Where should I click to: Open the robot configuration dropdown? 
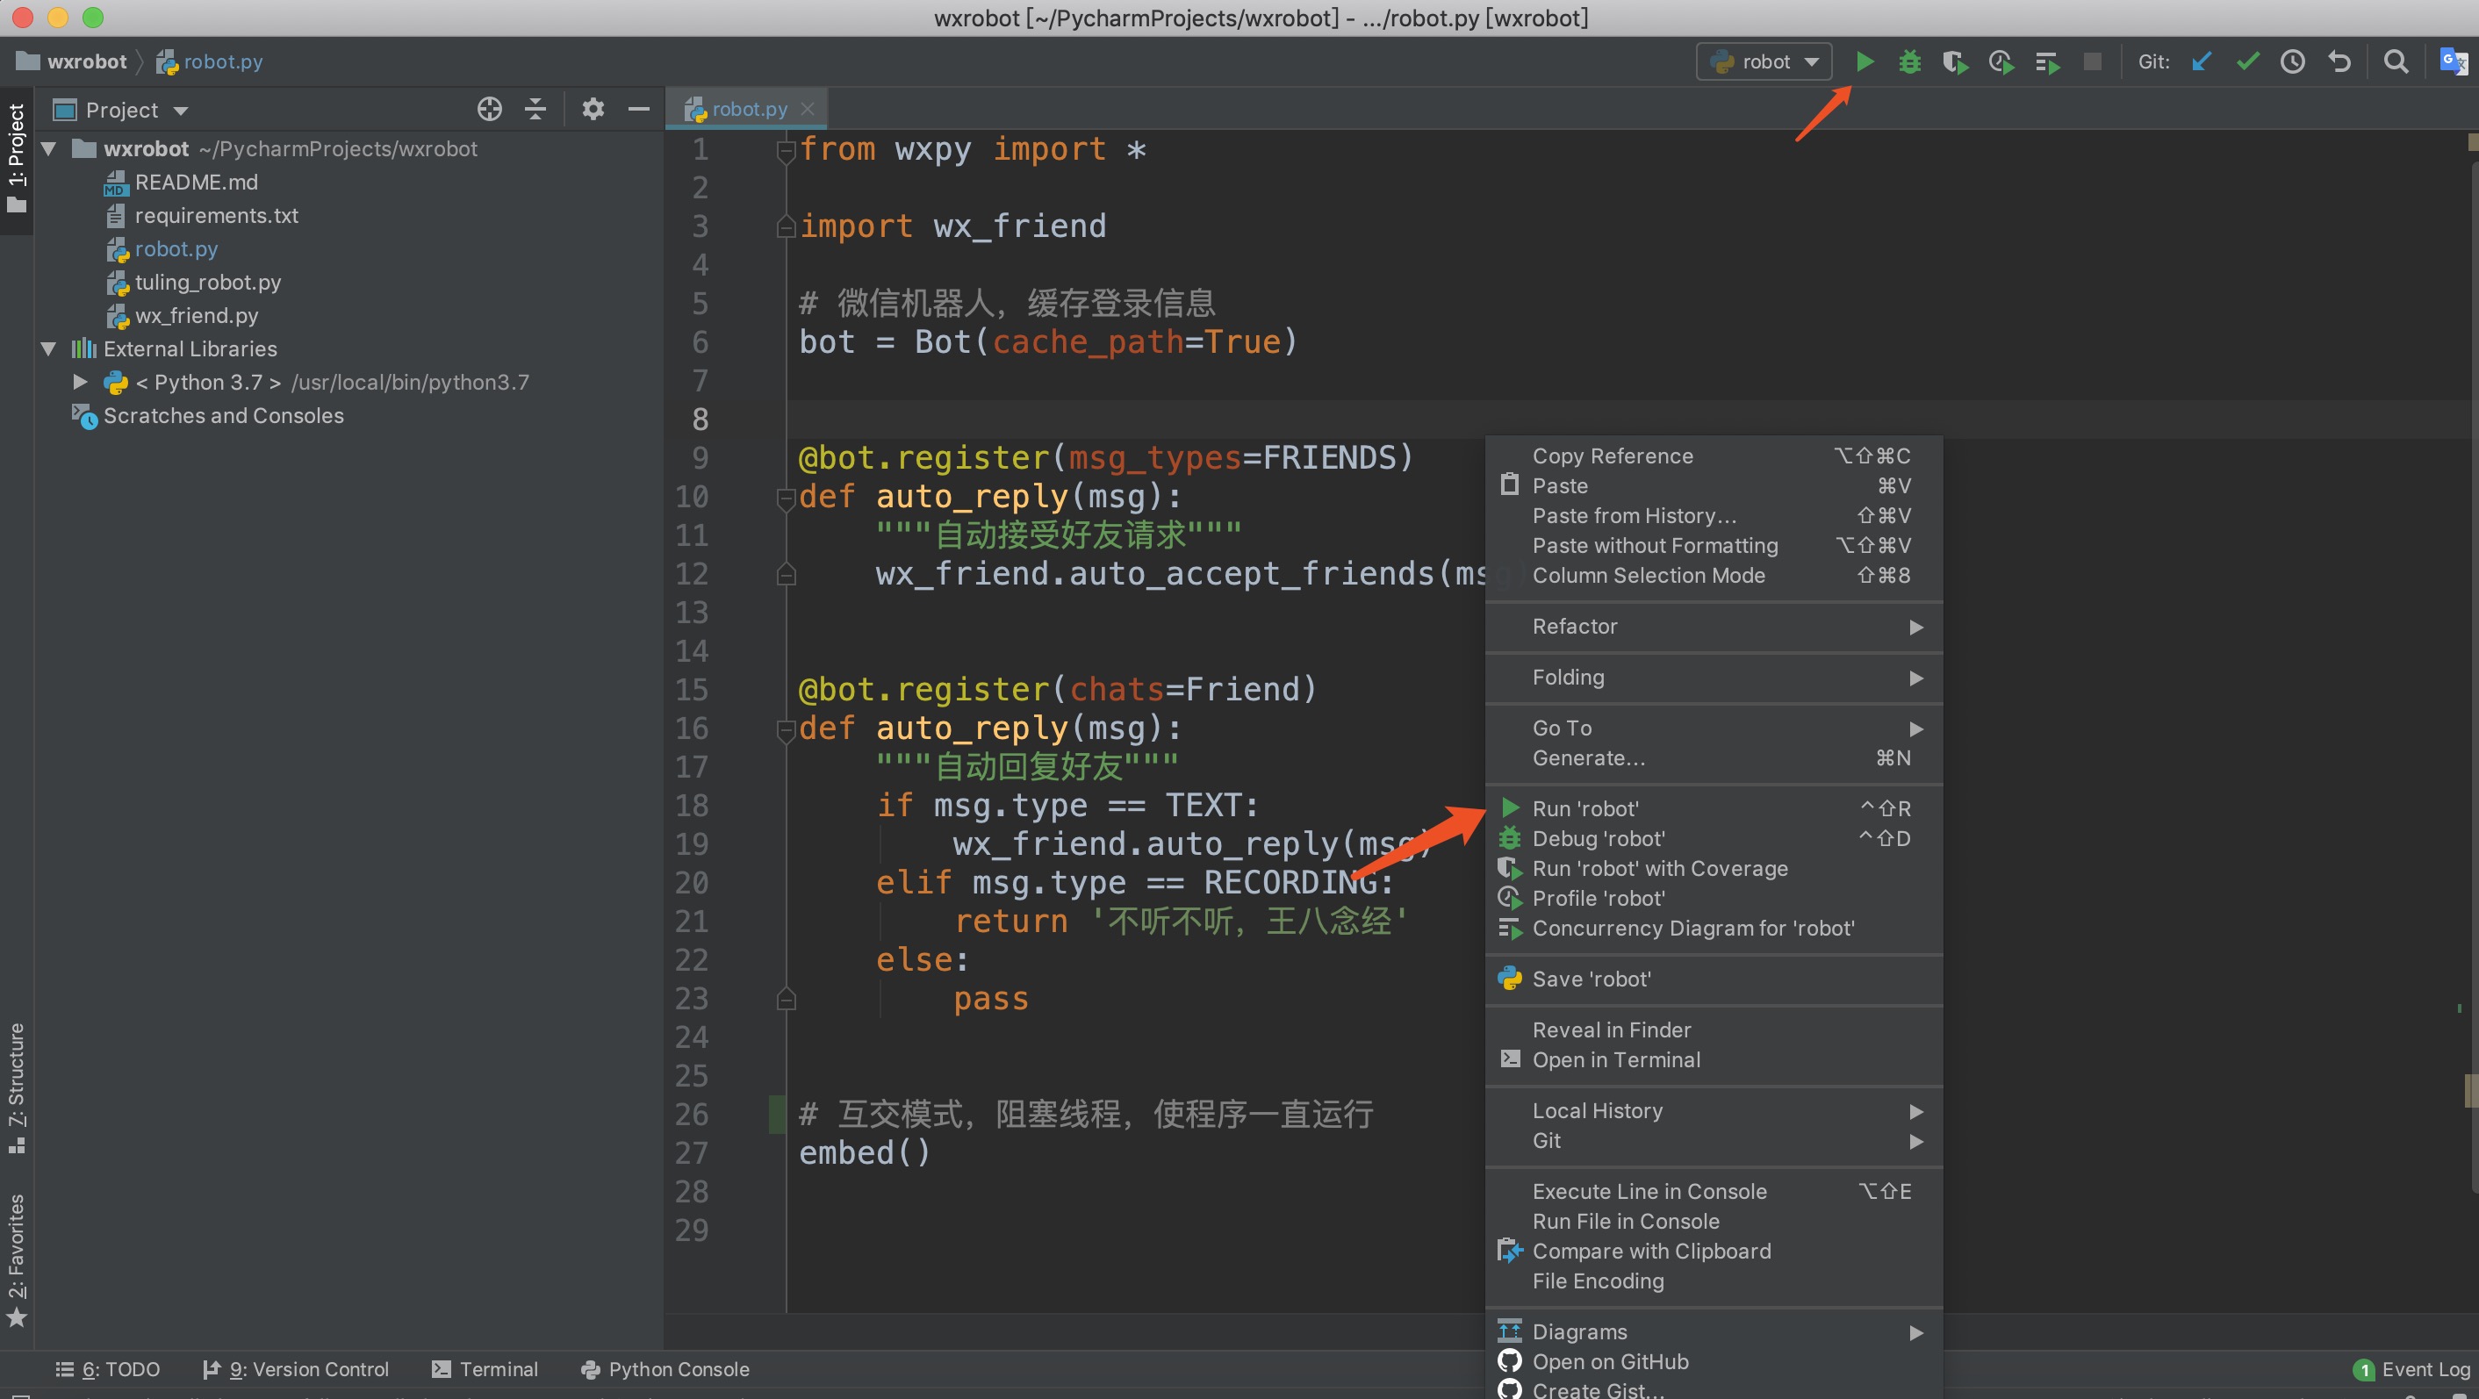click(x=1767, y=61)
